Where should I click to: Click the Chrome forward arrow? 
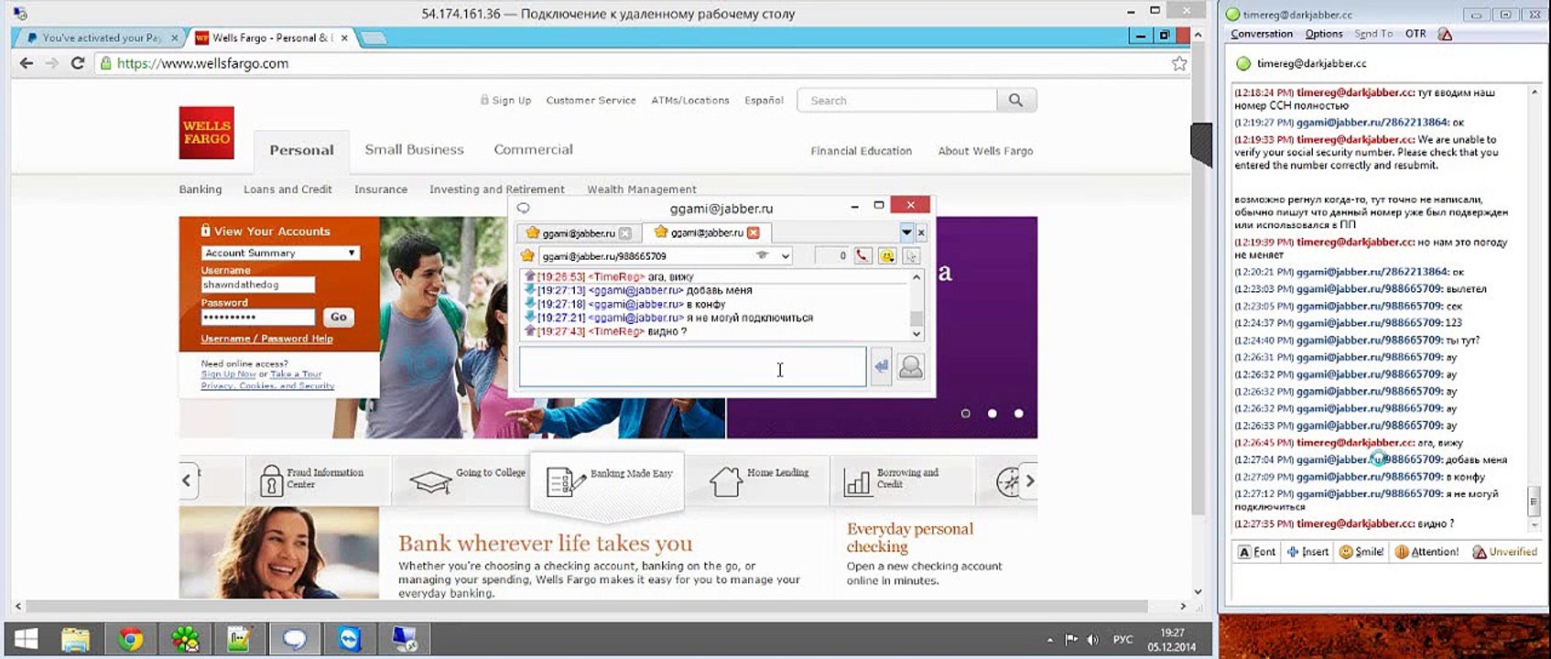point(52,63)
